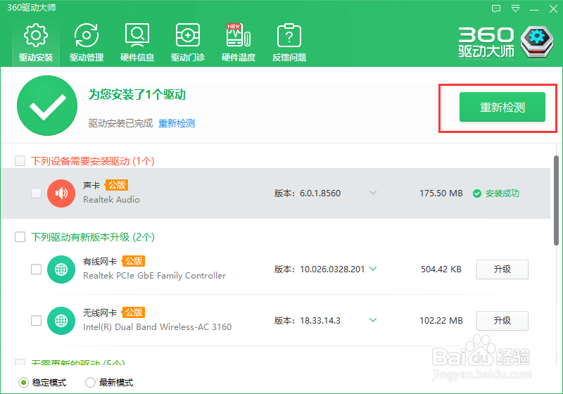563x394 pixels.
Task: Click the blue 重新检测 link
Action: point(177,123)
